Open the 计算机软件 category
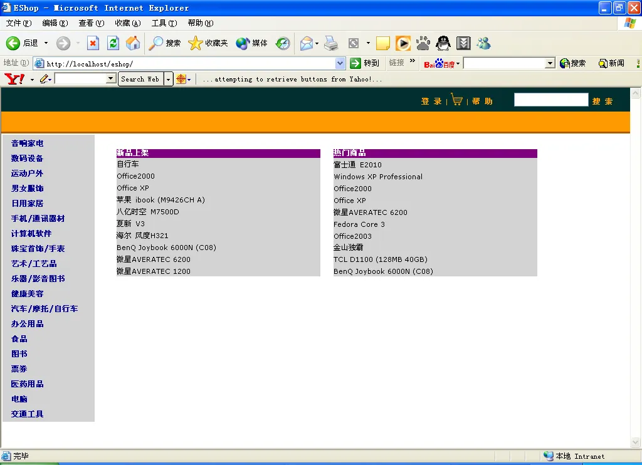This screenshot has width=642, height=465. (x=31, y=233)
